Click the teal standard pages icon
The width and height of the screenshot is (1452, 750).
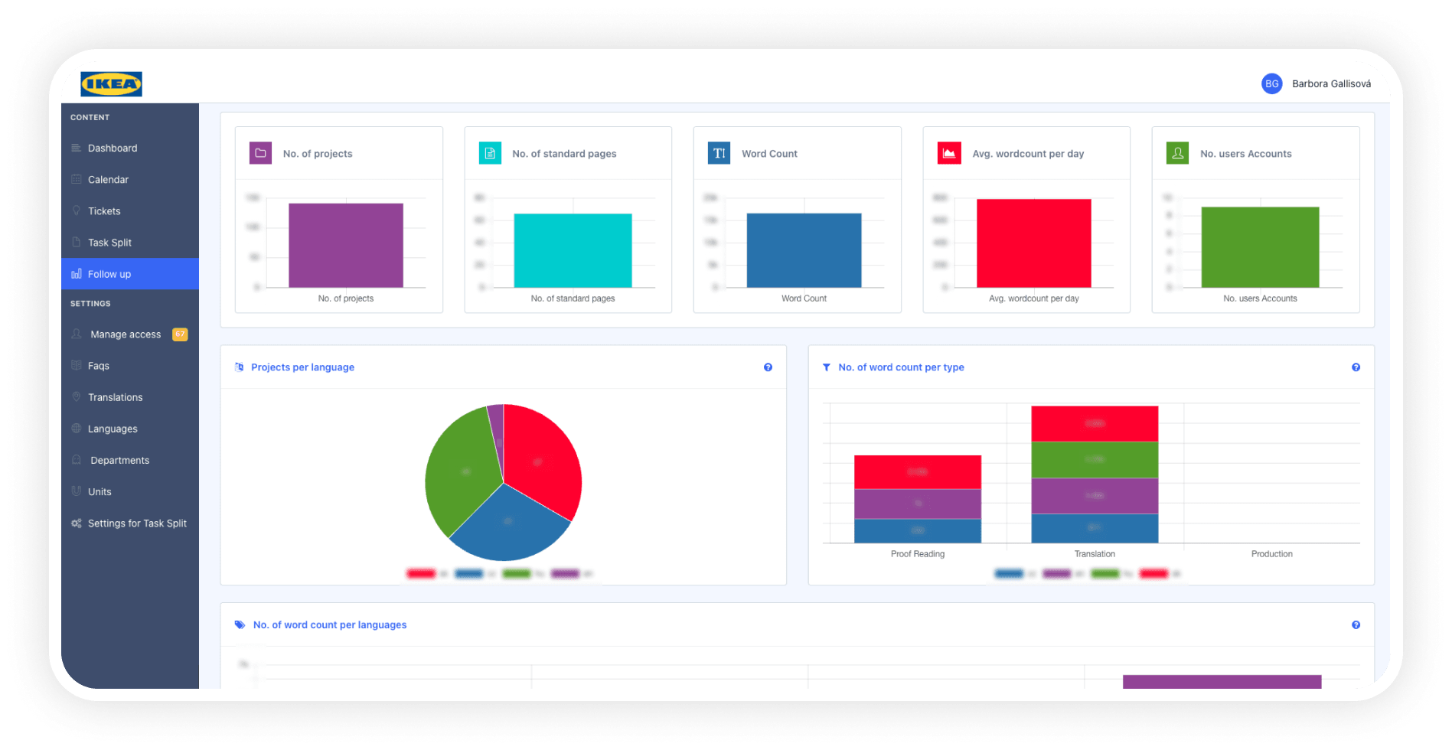pos(490,153)
